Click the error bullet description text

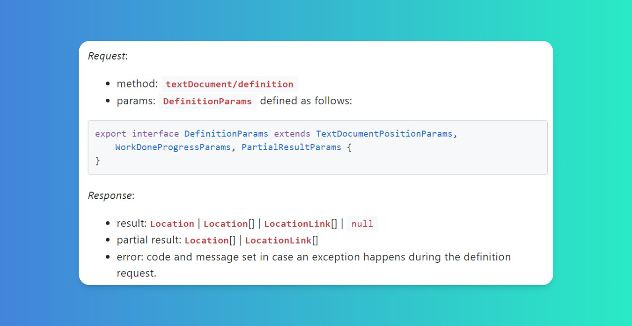(314, 265)
